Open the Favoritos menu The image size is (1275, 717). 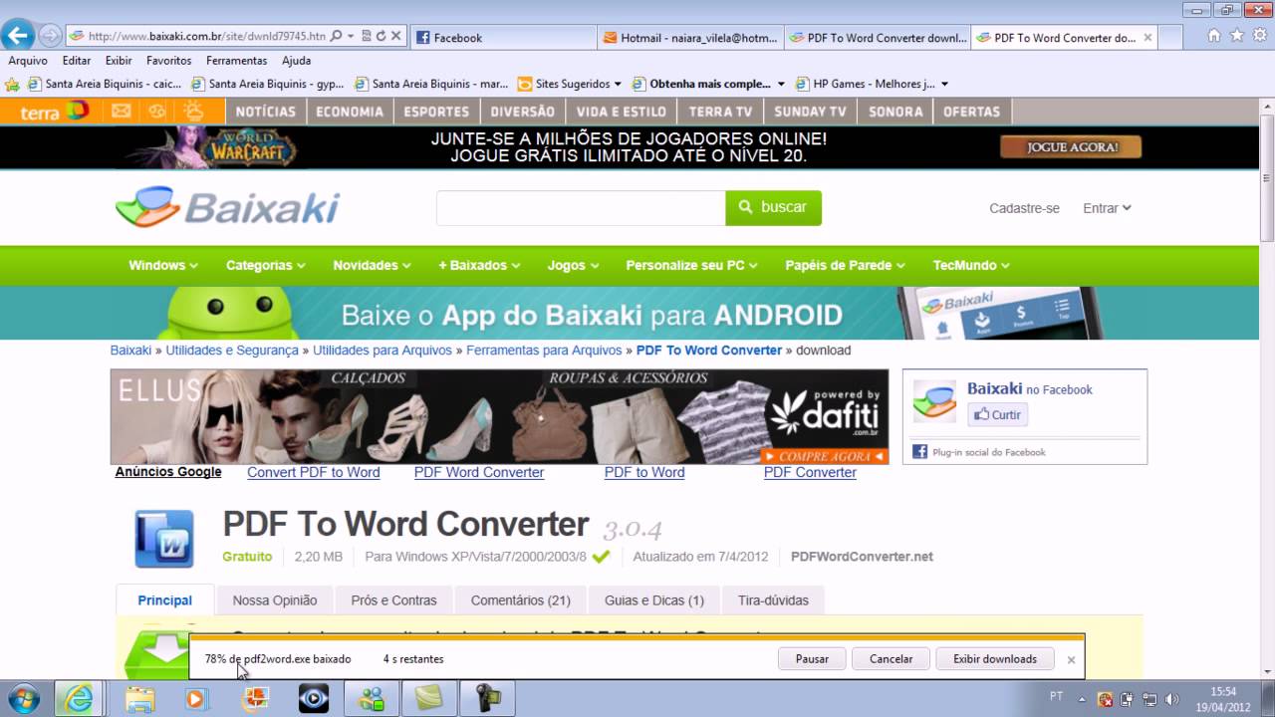[168, 61]
